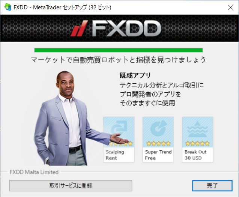Click the マーケットで自動売買ロボット headline text
This screenshot has width=239, height=197.
[118, 60]
